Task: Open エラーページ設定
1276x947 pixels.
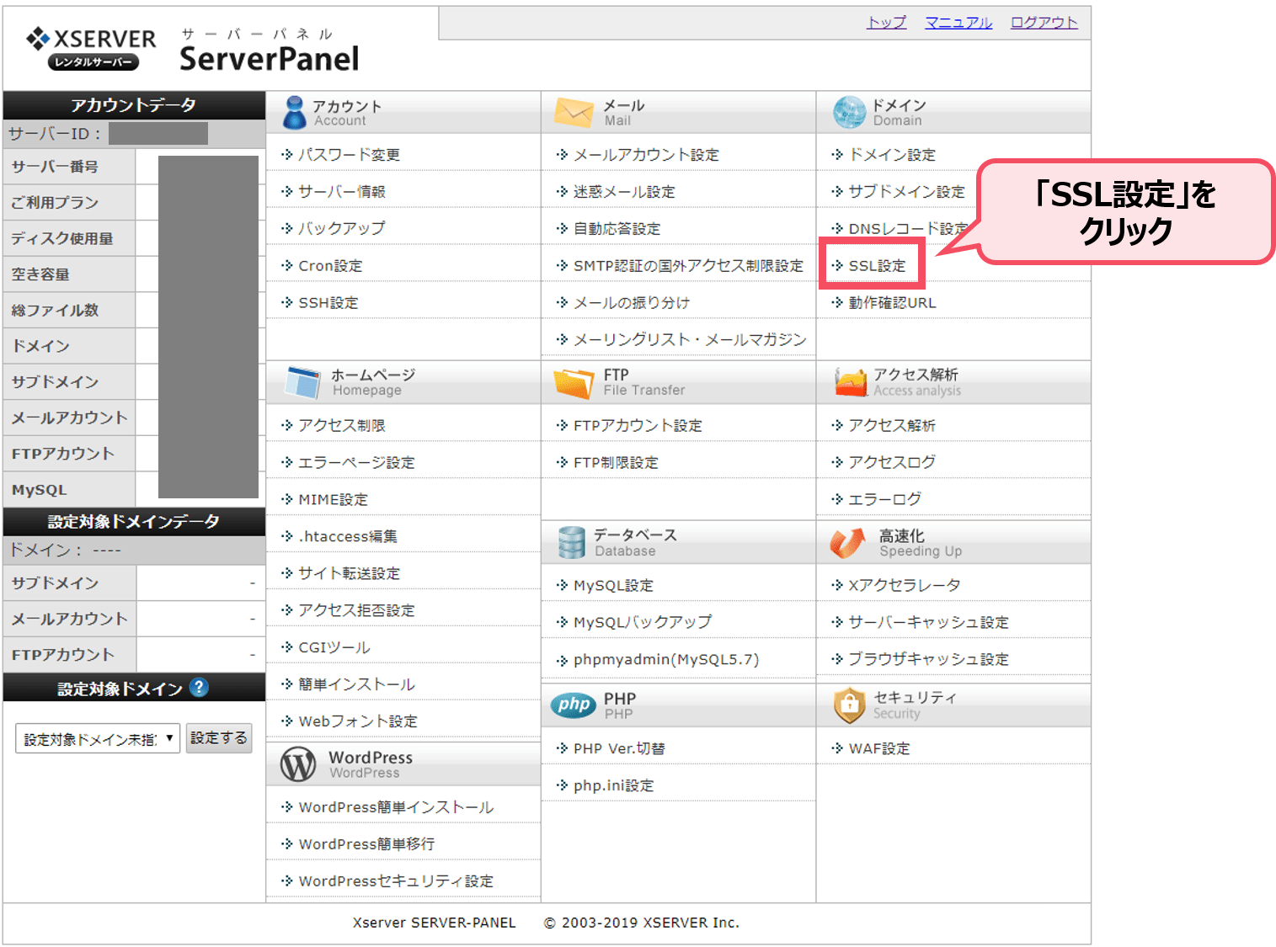Action: [356, 463]
